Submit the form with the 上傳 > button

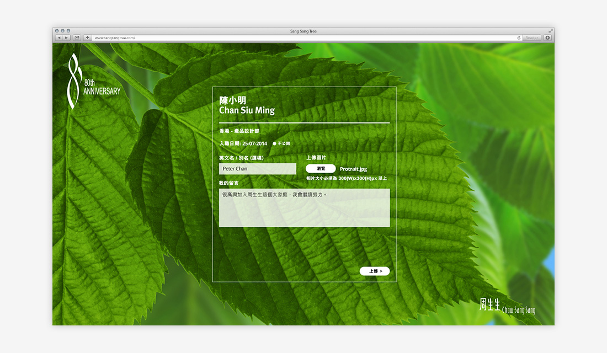375,271
